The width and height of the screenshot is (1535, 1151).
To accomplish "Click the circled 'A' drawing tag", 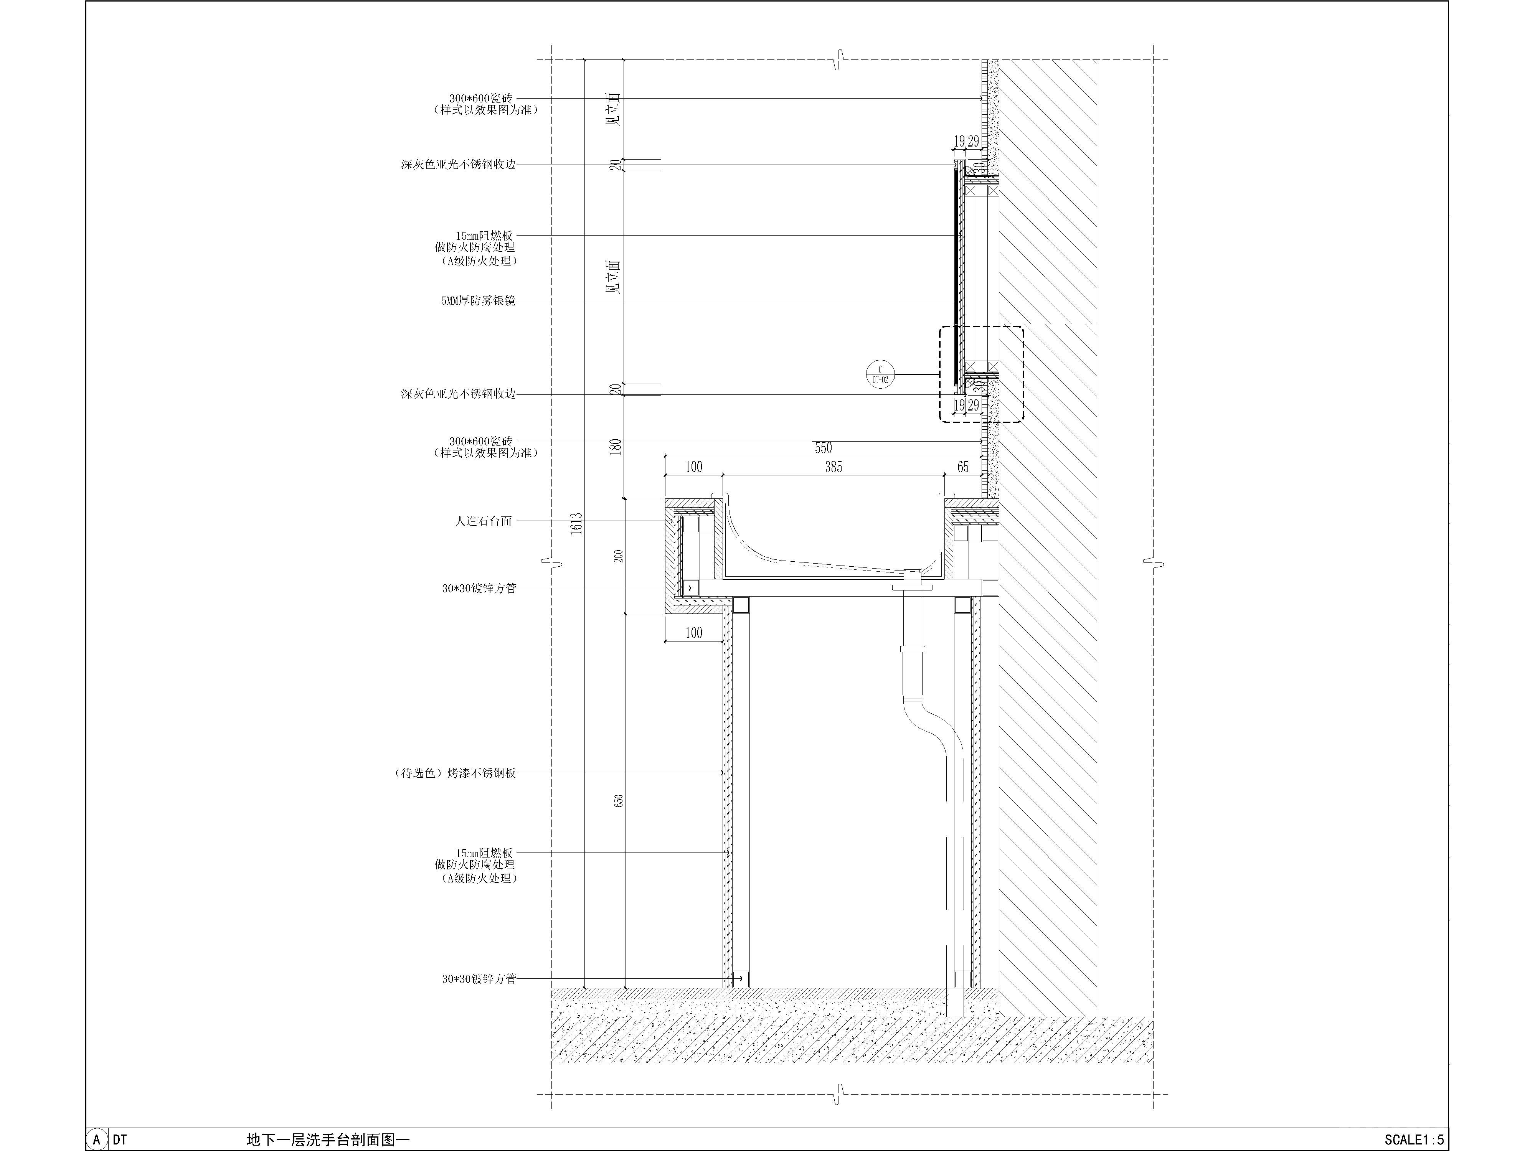I will pos(97,1139).
